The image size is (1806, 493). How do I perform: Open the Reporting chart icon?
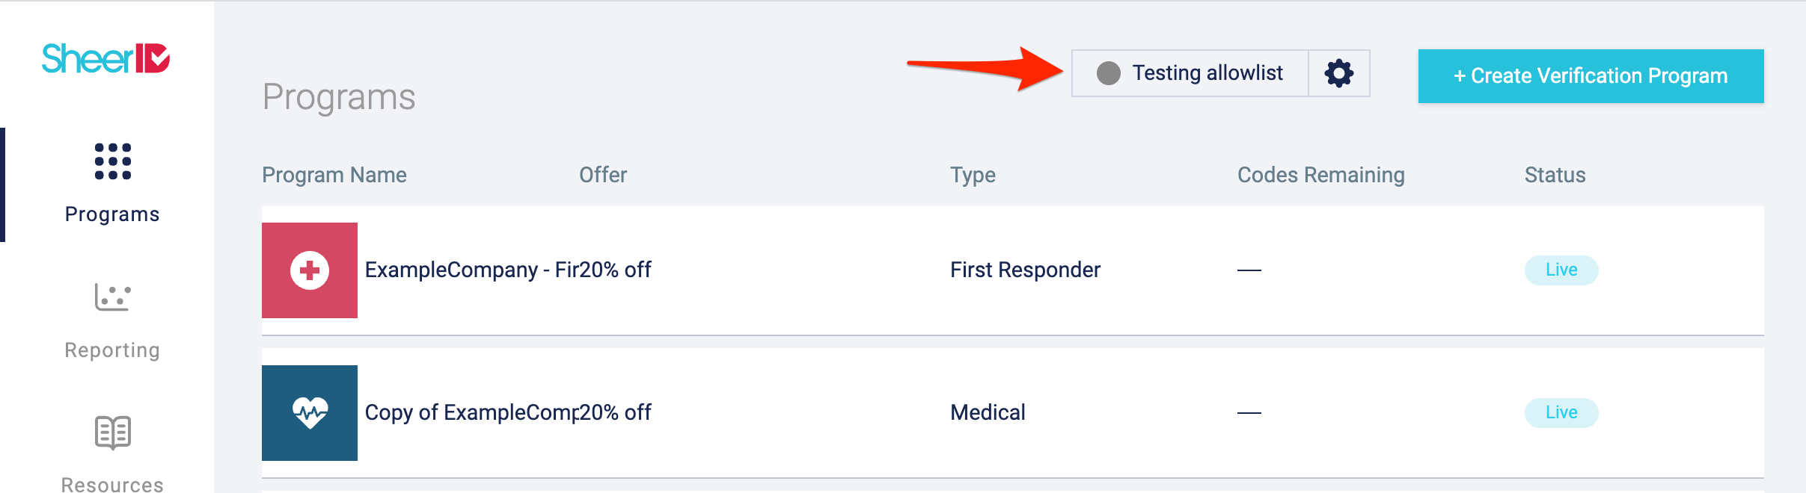click(x=113, y=297)
